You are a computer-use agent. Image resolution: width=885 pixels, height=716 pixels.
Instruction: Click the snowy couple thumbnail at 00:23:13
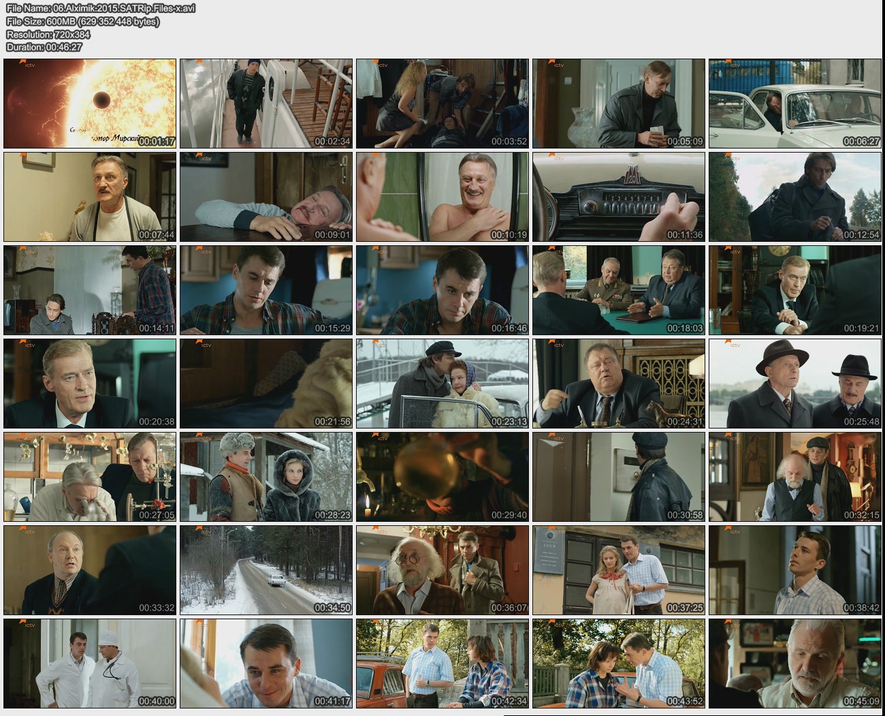442,384
